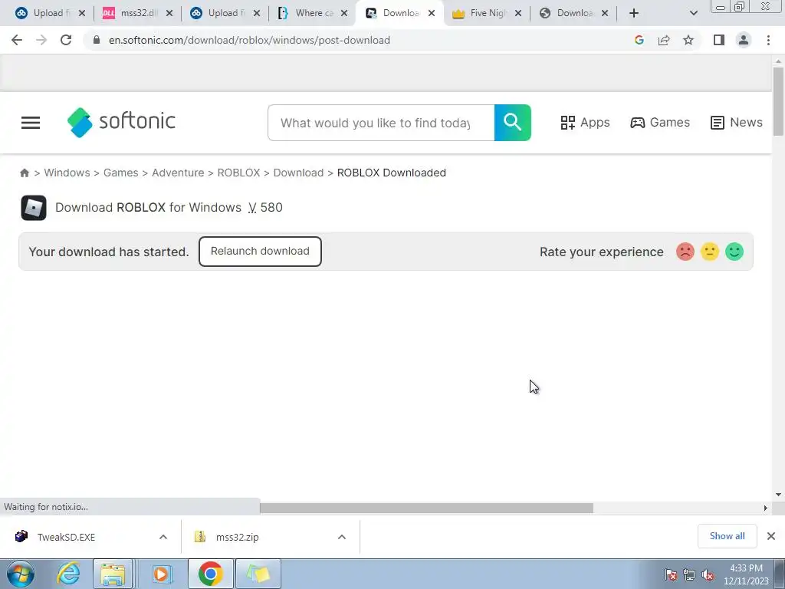Open the Chrome profile avatar
Viewport: 785px width, 589px height.
click(744, 40)
